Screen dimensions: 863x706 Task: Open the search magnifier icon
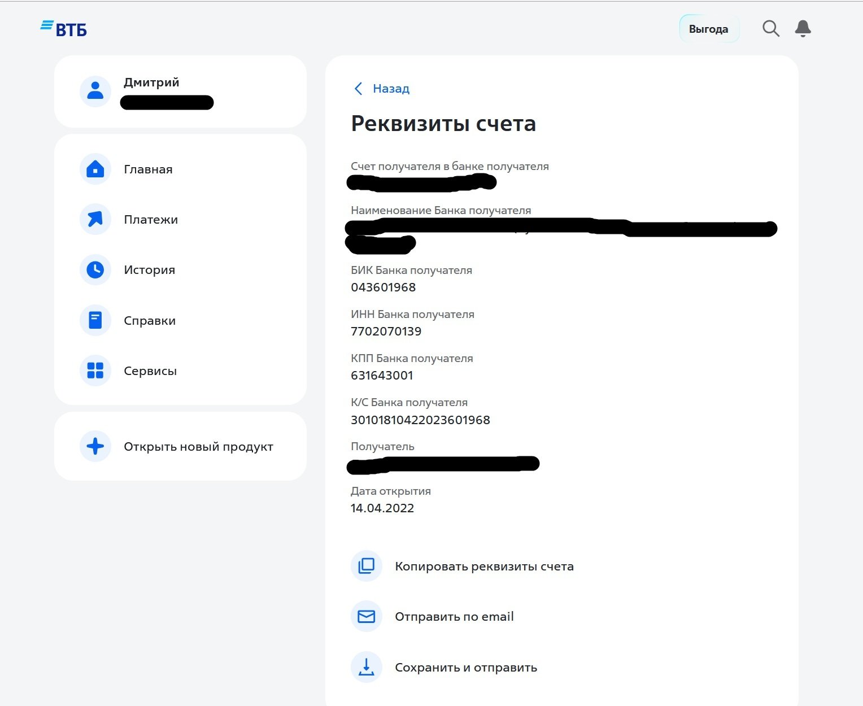point(770,28)
